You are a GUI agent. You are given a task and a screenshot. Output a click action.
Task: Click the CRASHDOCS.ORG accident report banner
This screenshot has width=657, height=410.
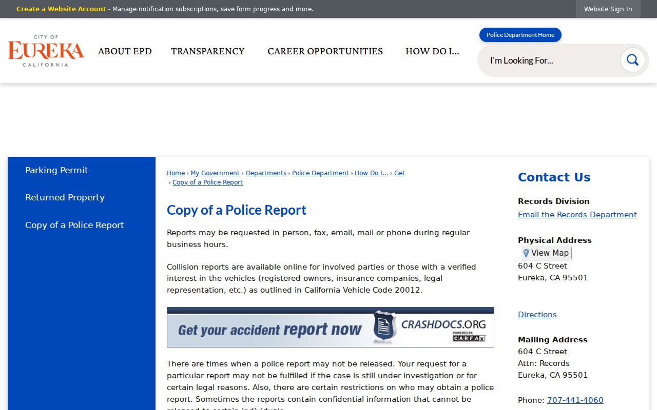(331, 327)
